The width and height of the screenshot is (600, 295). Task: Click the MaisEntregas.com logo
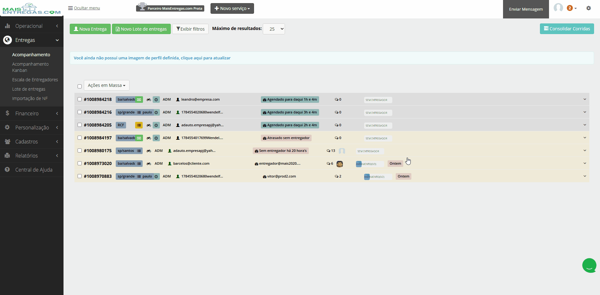pos(32,9)
